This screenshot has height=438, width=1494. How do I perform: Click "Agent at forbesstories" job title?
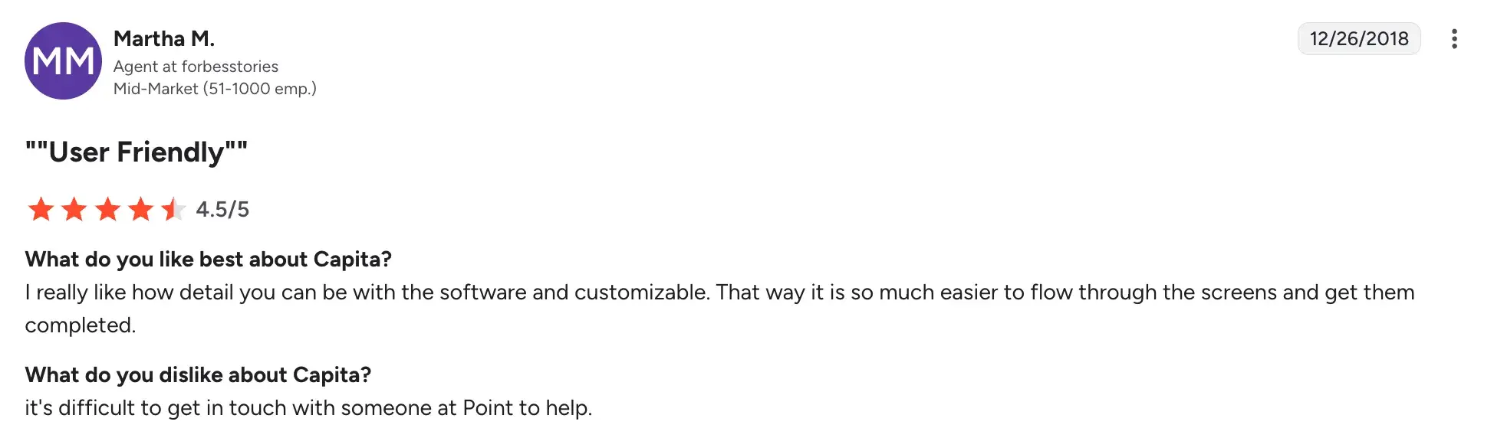coord(196,67)
